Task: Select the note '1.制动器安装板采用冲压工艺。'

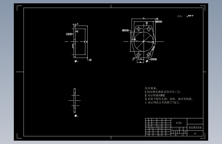Action: point(163,92)
